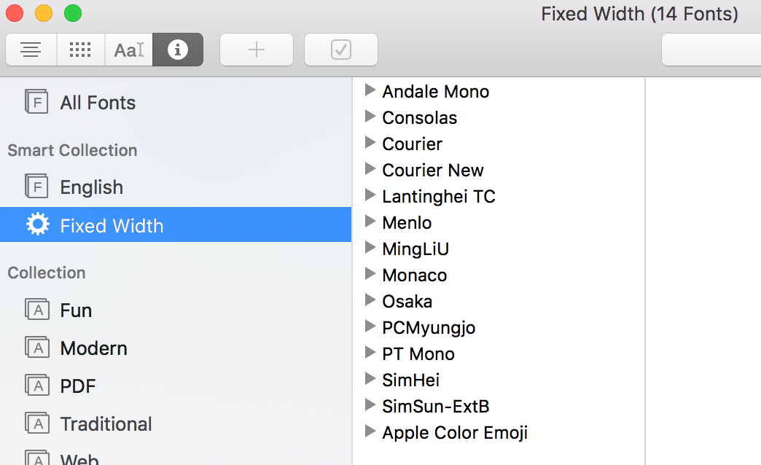The height and width of the screenshot is (465, 761).
Task: Expand the Andale Mono font family
Action: 370,90
